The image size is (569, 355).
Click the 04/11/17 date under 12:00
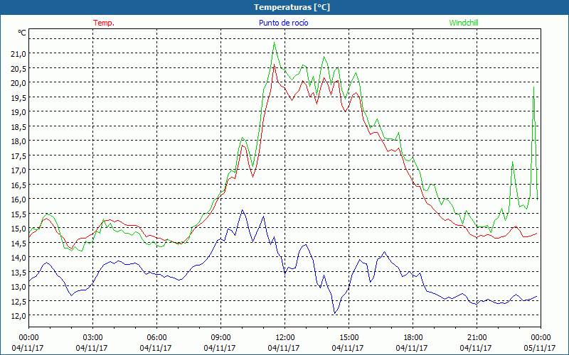284,348
